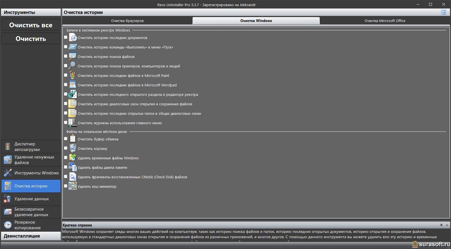Click the History Cleaner sidebar icon
This screenshot has width=451, height=249.
(x=8, y=186)
